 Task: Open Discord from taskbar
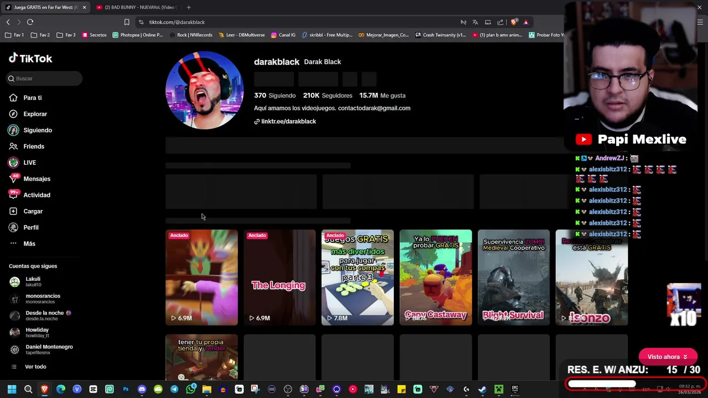pos(142,389)
